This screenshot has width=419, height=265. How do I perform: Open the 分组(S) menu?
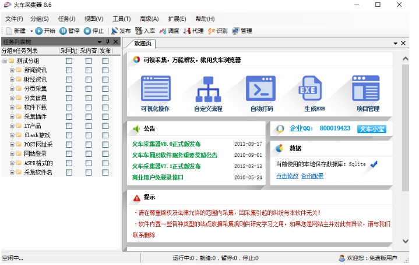tap(40, 19)
